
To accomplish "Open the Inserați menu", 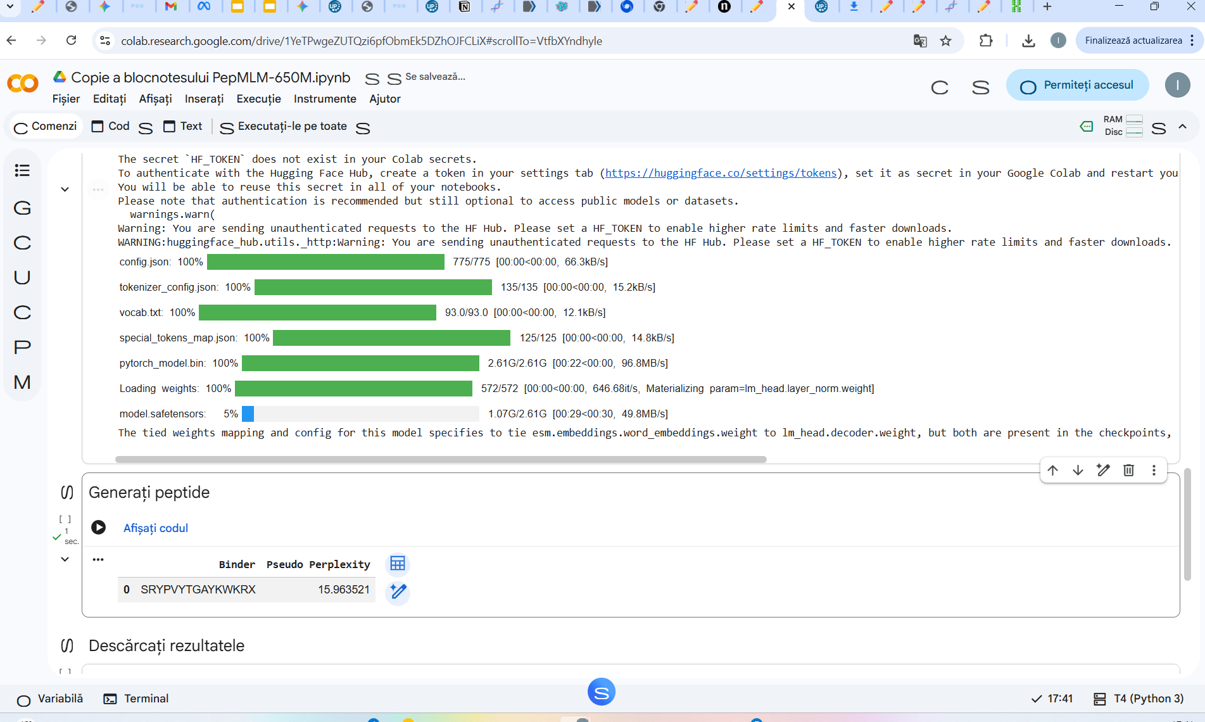I will (204, 99).
